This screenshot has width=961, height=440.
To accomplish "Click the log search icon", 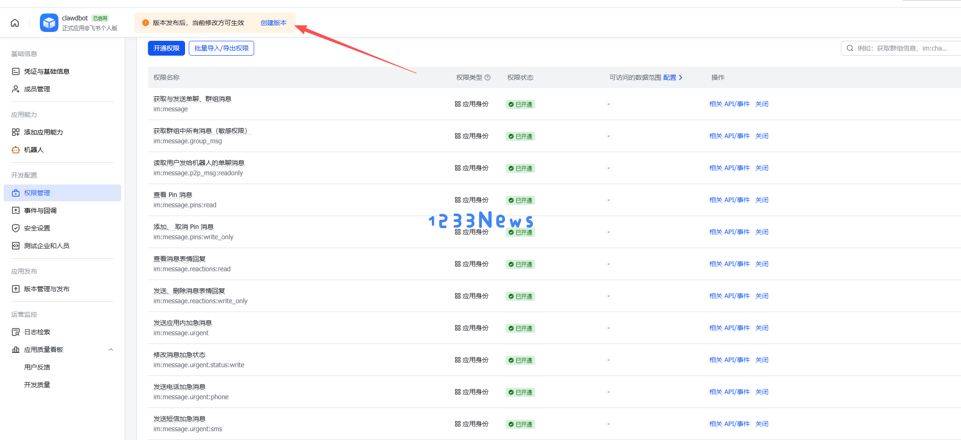I will [x=16, y=332].
